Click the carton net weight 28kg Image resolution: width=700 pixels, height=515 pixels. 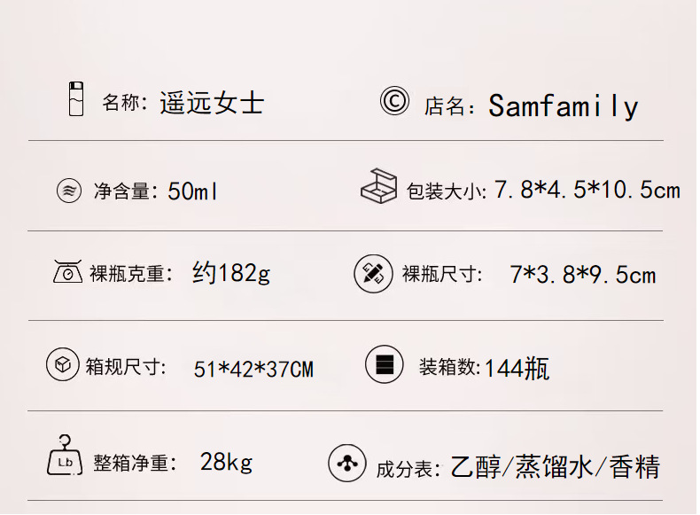226,462
